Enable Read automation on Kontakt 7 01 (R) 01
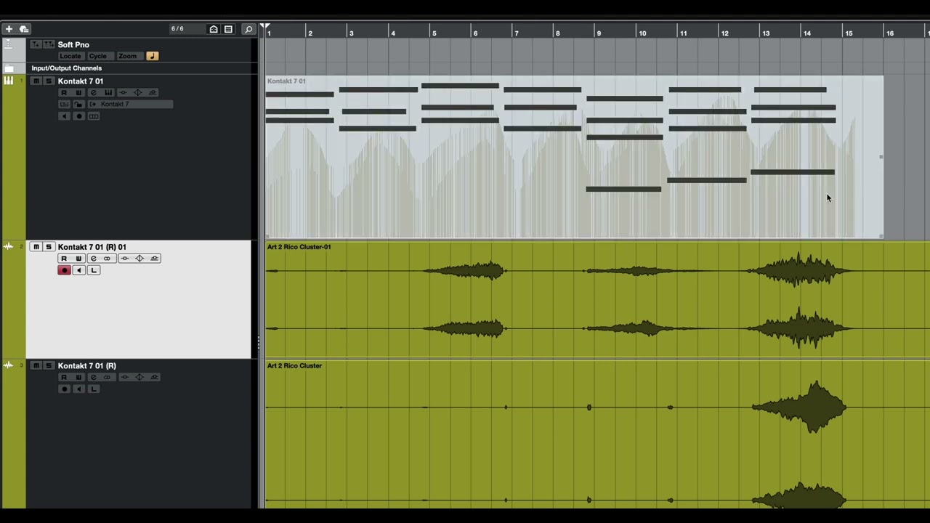The width and height of the screenshot is (930, 523). click(64, 259)
